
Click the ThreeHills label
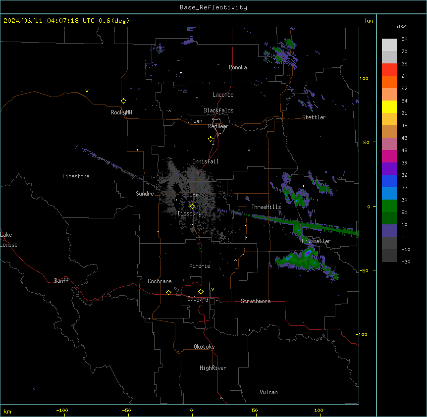(x=266, y=207)
